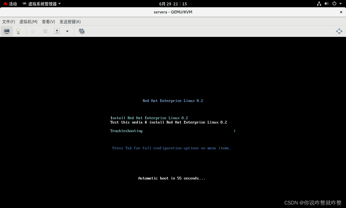Screen dimensions: 346x208
Task: Click the network status icon
Action: click(x=319, y=3)
